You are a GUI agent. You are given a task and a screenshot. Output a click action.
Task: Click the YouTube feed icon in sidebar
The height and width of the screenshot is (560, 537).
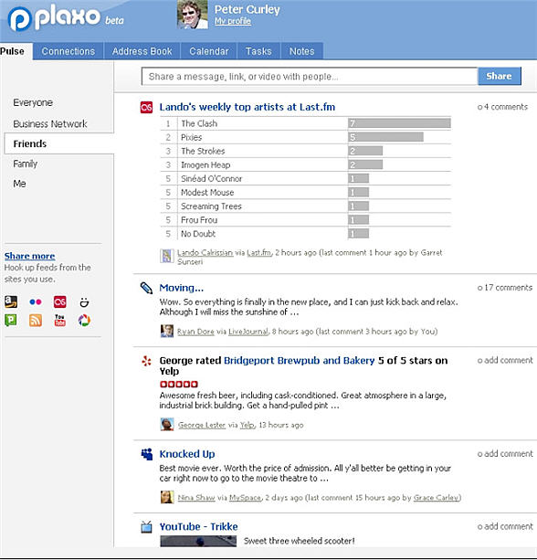pyautogui.click(x=59, y=320)
